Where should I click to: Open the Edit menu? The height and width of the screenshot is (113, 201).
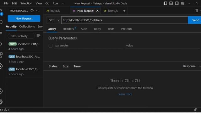tap(14, 3)
